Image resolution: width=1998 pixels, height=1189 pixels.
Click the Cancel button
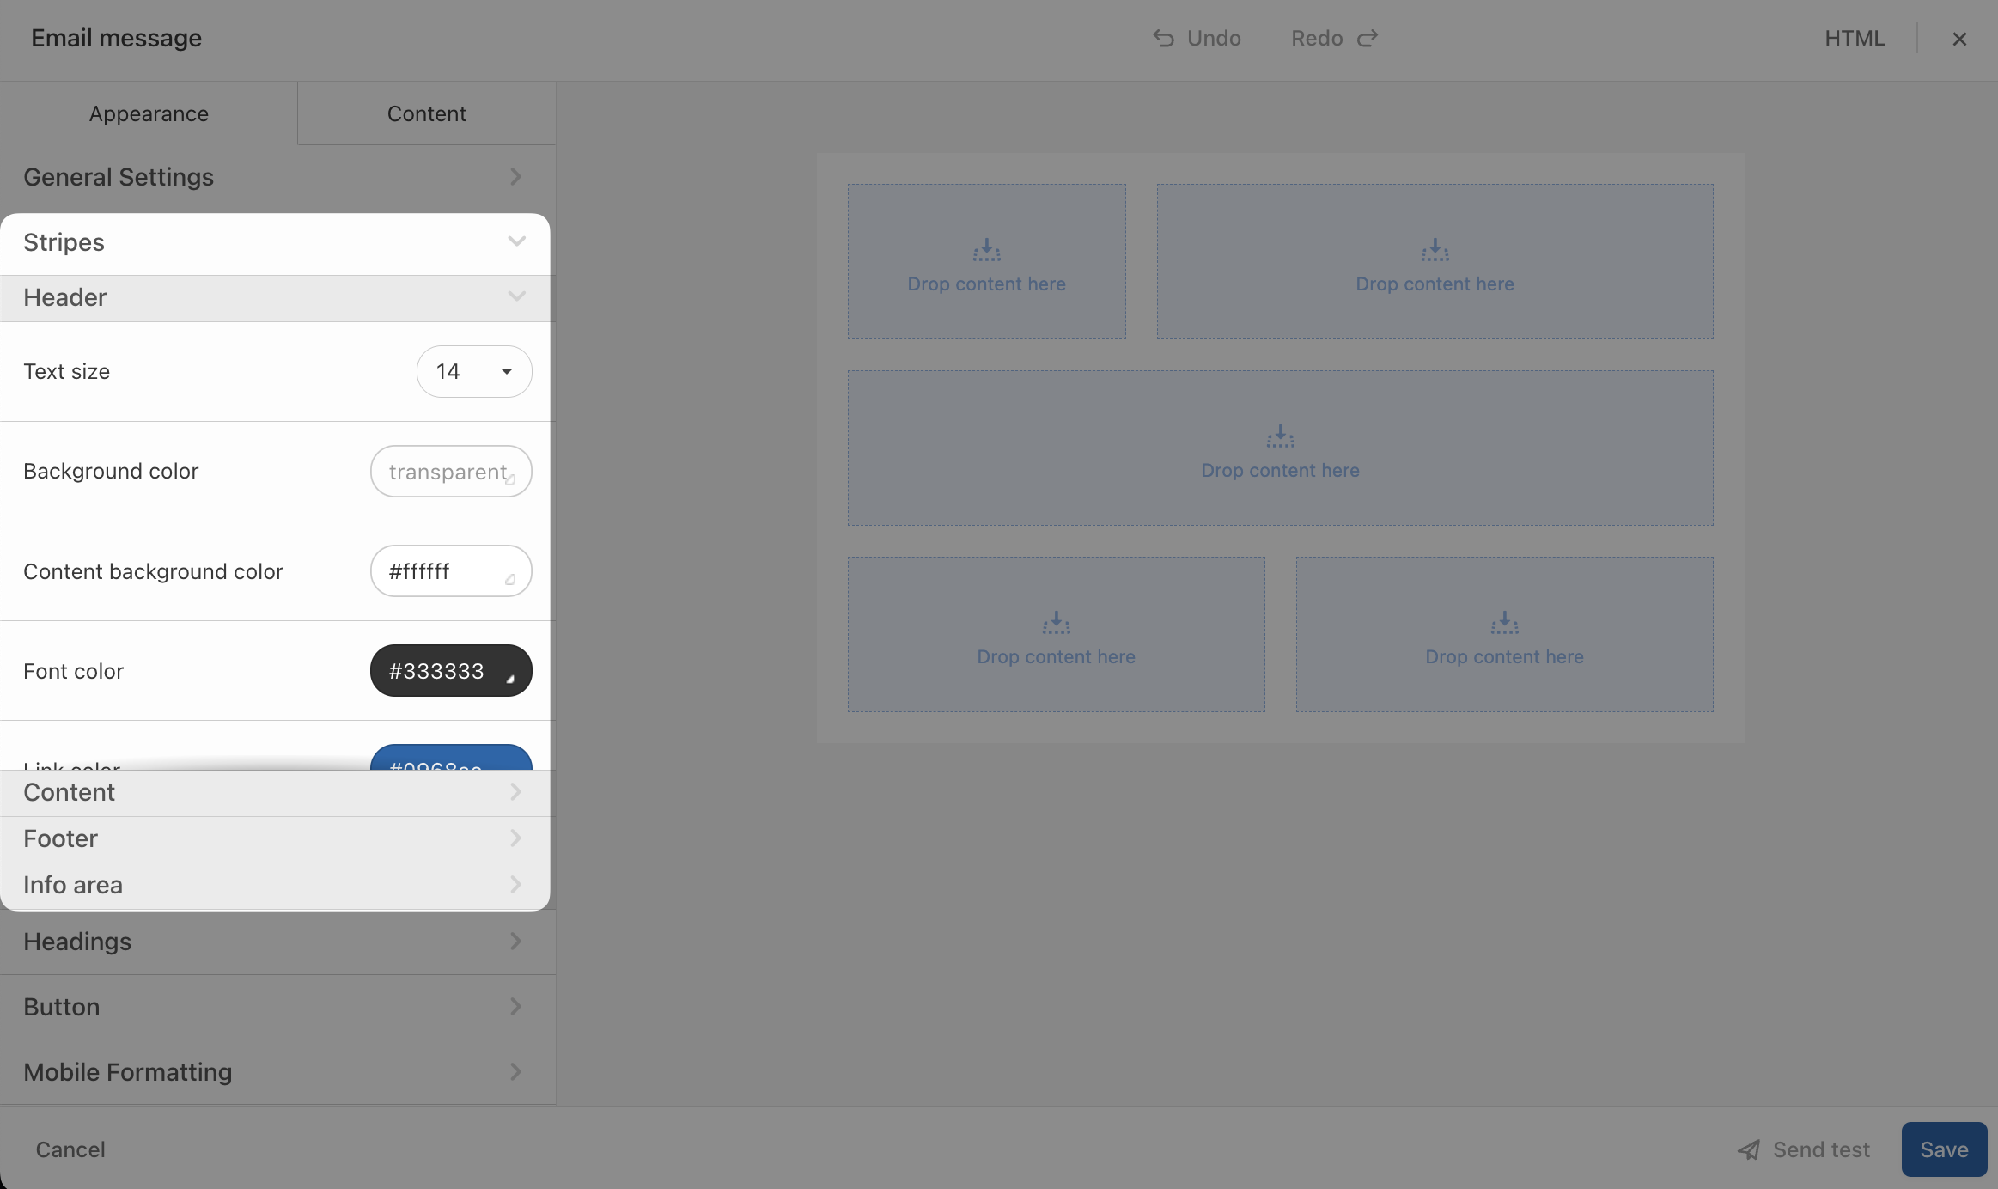[x=70, y=1149]
